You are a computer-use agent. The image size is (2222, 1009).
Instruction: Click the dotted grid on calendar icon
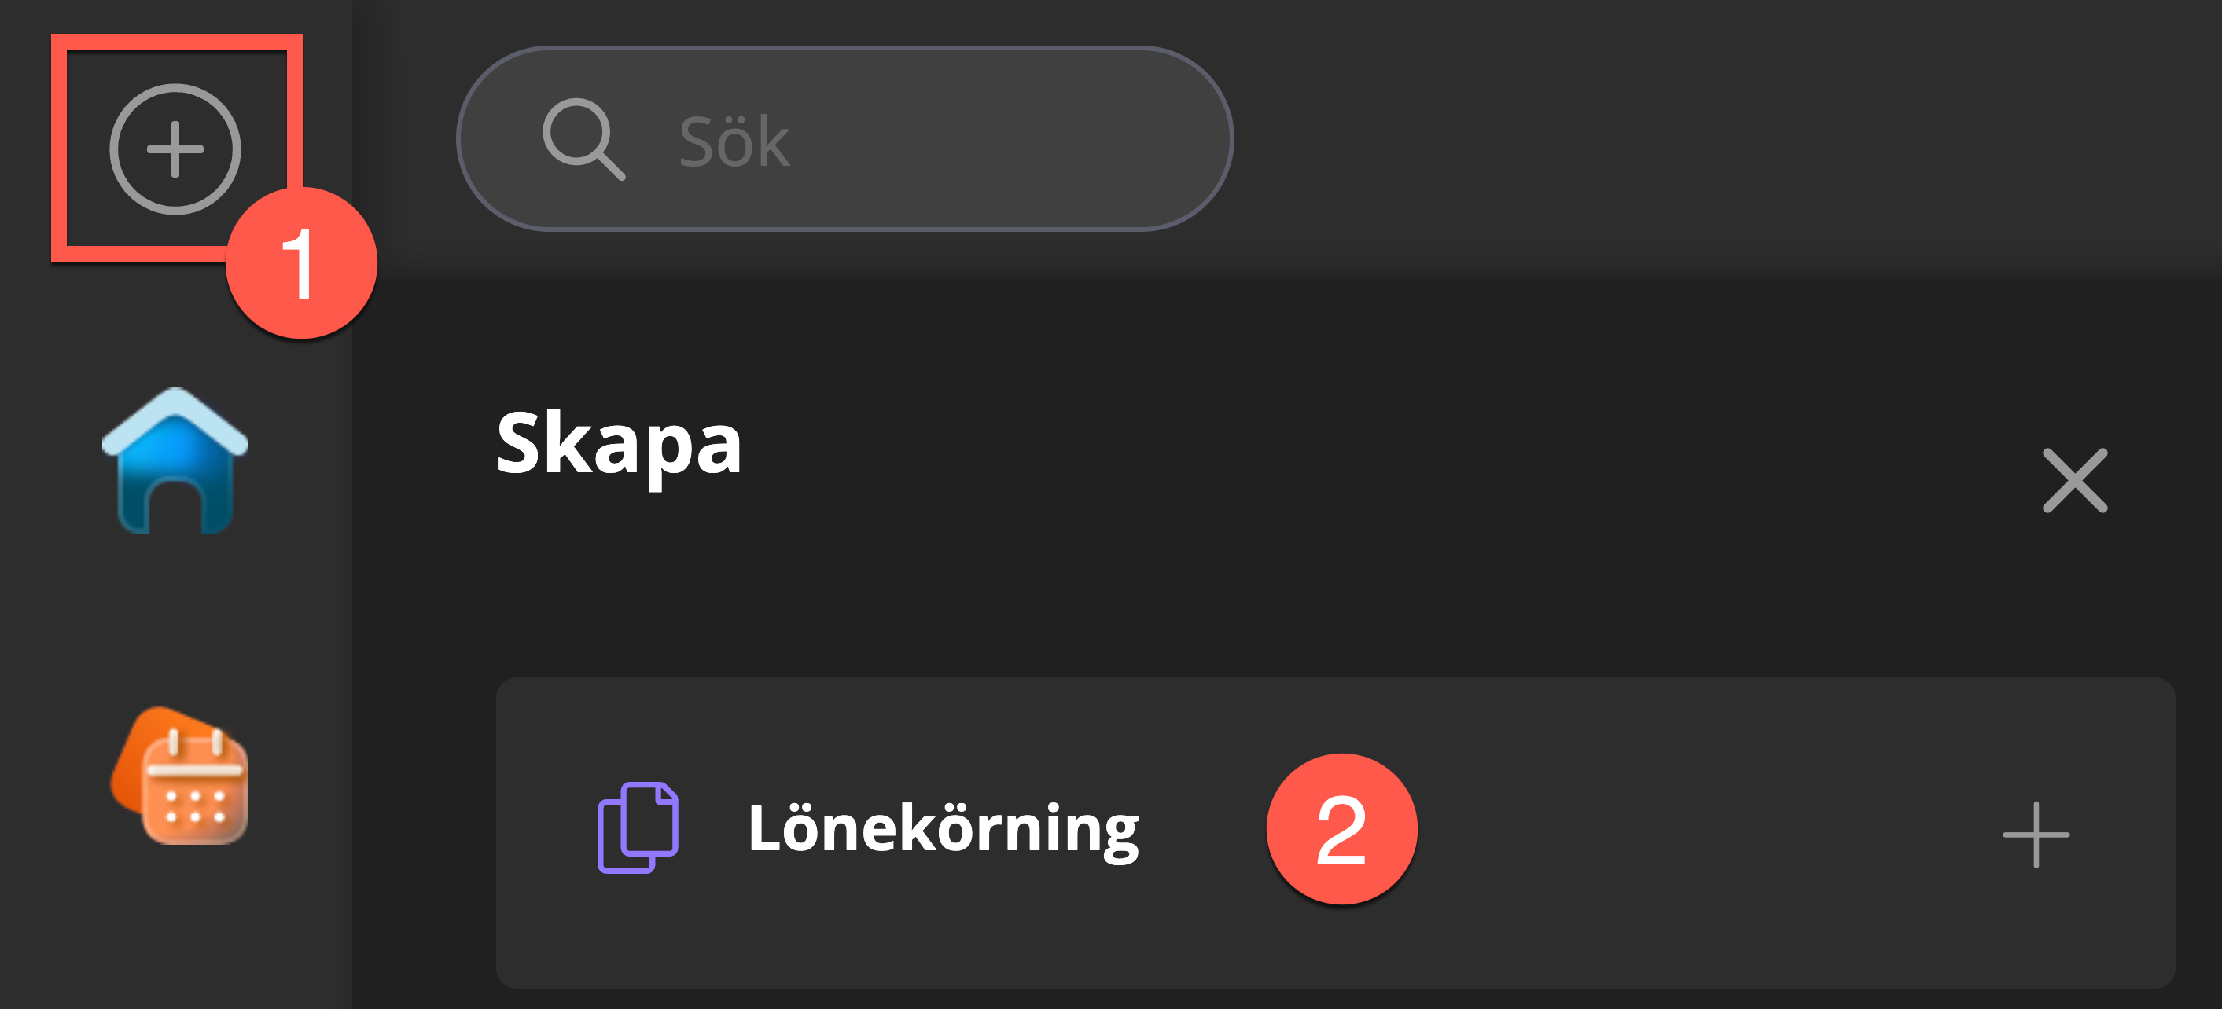tap(195, 805)
